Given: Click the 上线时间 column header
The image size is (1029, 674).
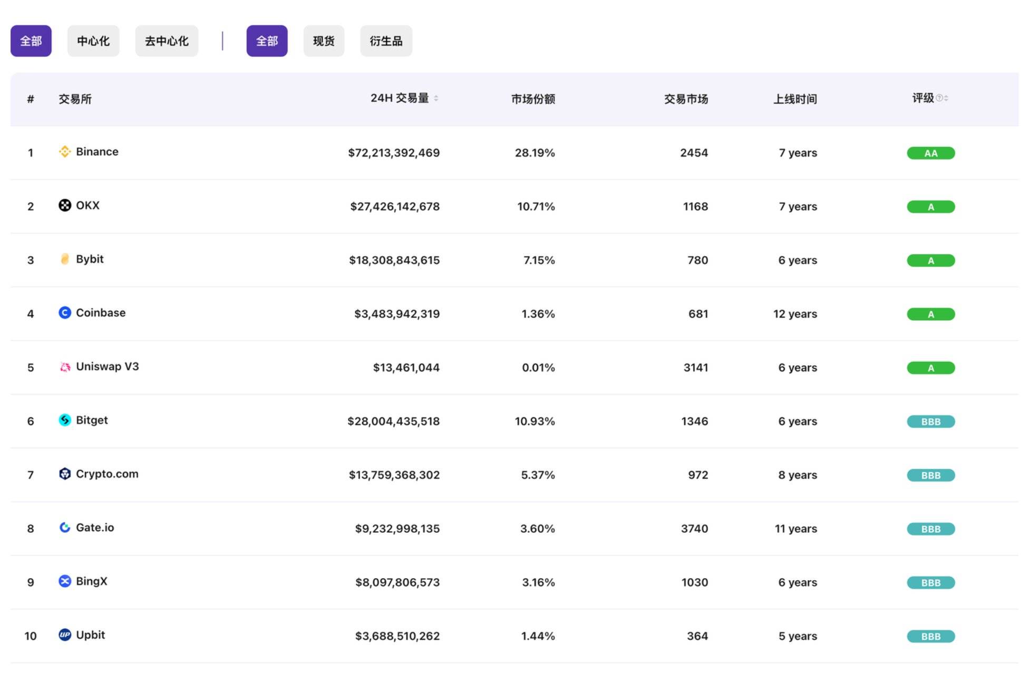Looking at the screenshot, I should point(795,99).
